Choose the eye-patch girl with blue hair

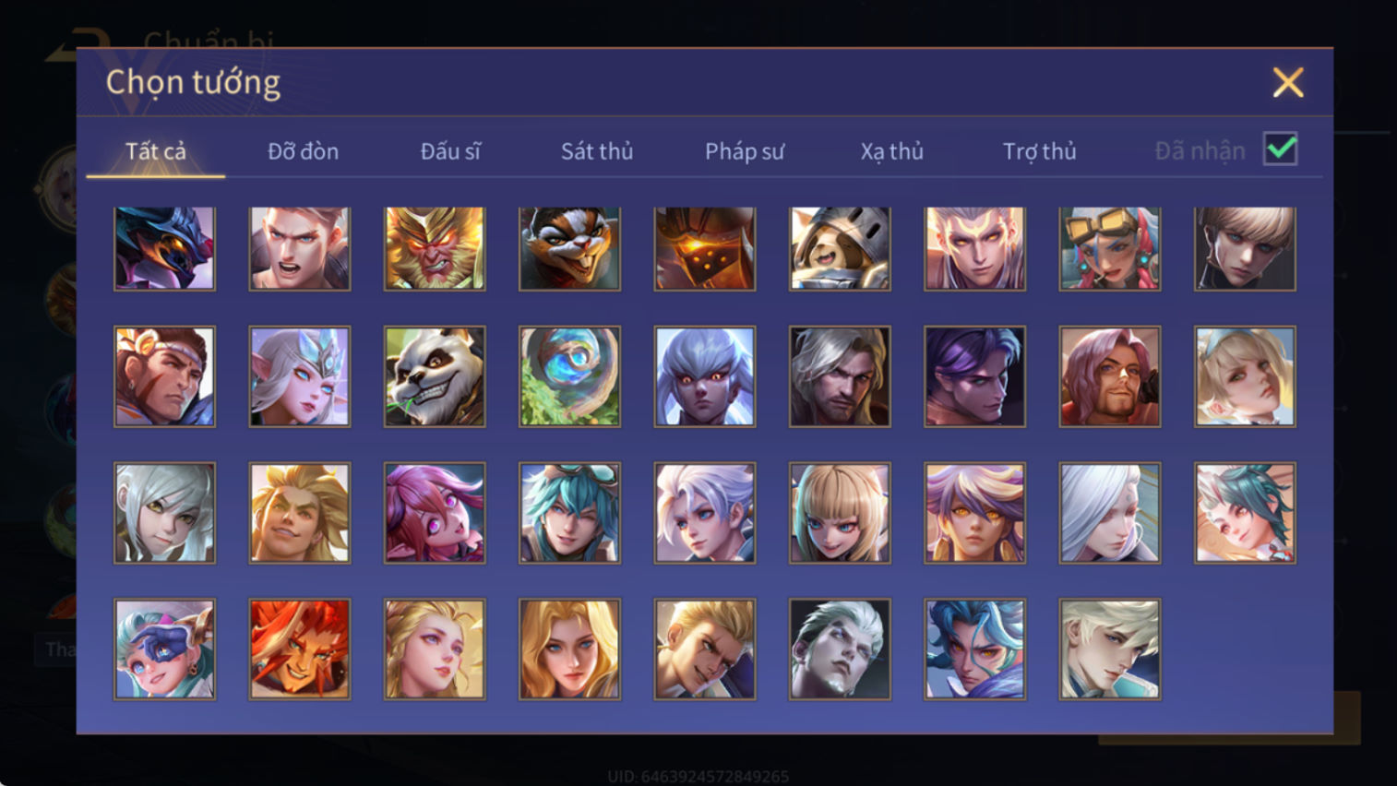click(164, 649)
